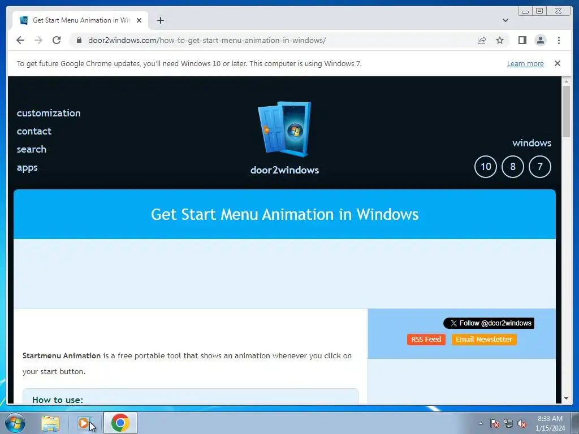Viewport: 579px width, 434px height.
Task: Click the door2windows site name
Action: [284, 170]
